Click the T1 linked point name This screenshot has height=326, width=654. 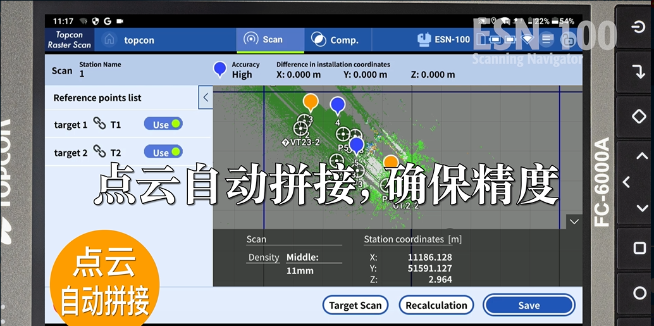pyautogui.click(x=116, y=125)
